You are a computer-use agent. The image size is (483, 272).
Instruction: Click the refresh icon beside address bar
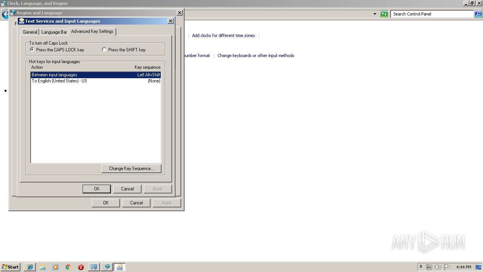pyautogui.click(x=384, y=14)
